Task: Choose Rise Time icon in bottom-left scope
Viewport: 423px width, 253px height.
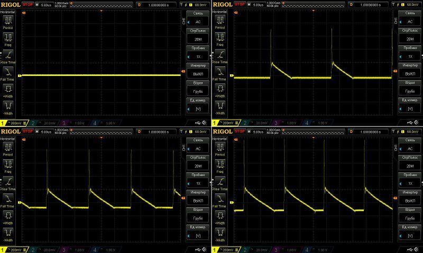Action: pyautogui.click(x=8, y=182)
